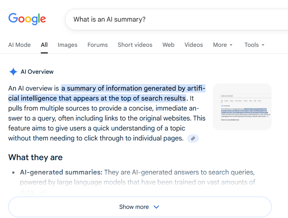The image size is (288, 218).
Task: Select the Web results tab
Action: point(168,45)
